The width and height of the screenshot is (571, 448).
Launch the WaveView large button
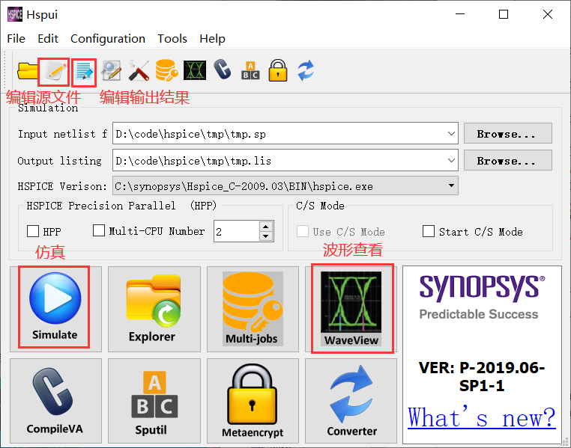[351, 309]
